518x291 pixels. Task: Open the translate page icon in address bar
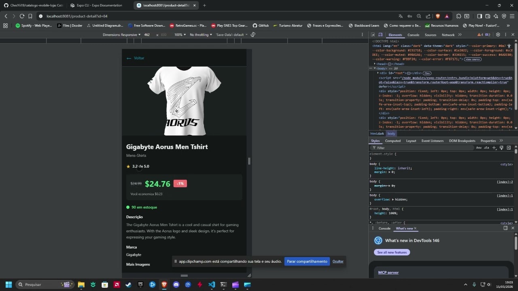point(401,16)
